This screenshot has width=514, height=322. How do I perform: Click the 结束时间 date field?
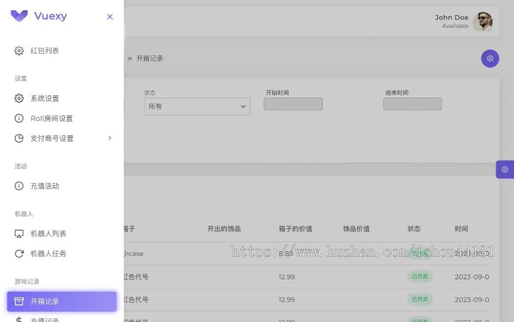[x=412, y=104]
